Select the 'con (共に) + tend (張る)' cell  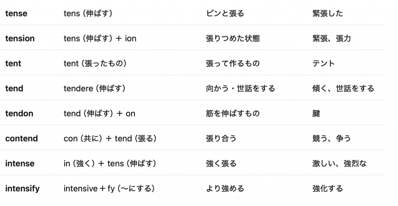coord(110,138)
